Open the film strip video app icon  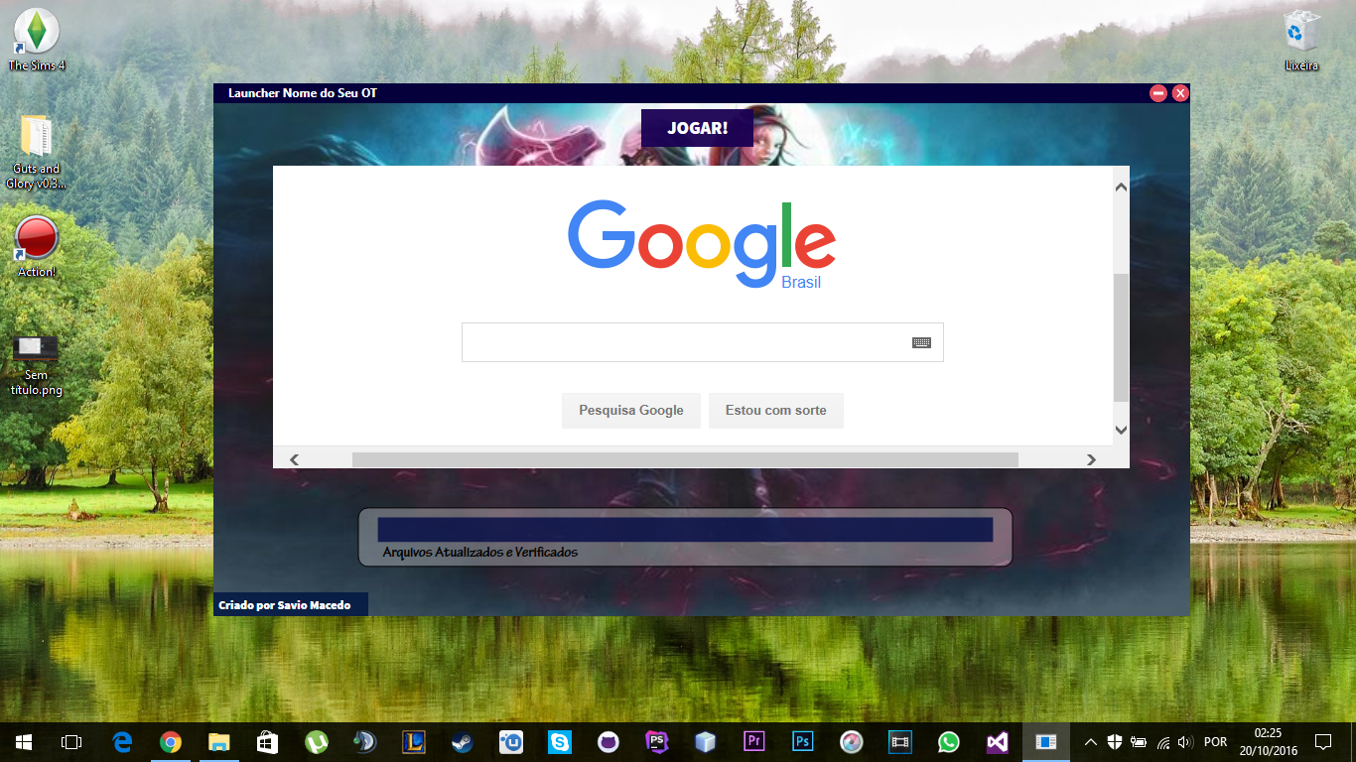(x=900, y=741)
